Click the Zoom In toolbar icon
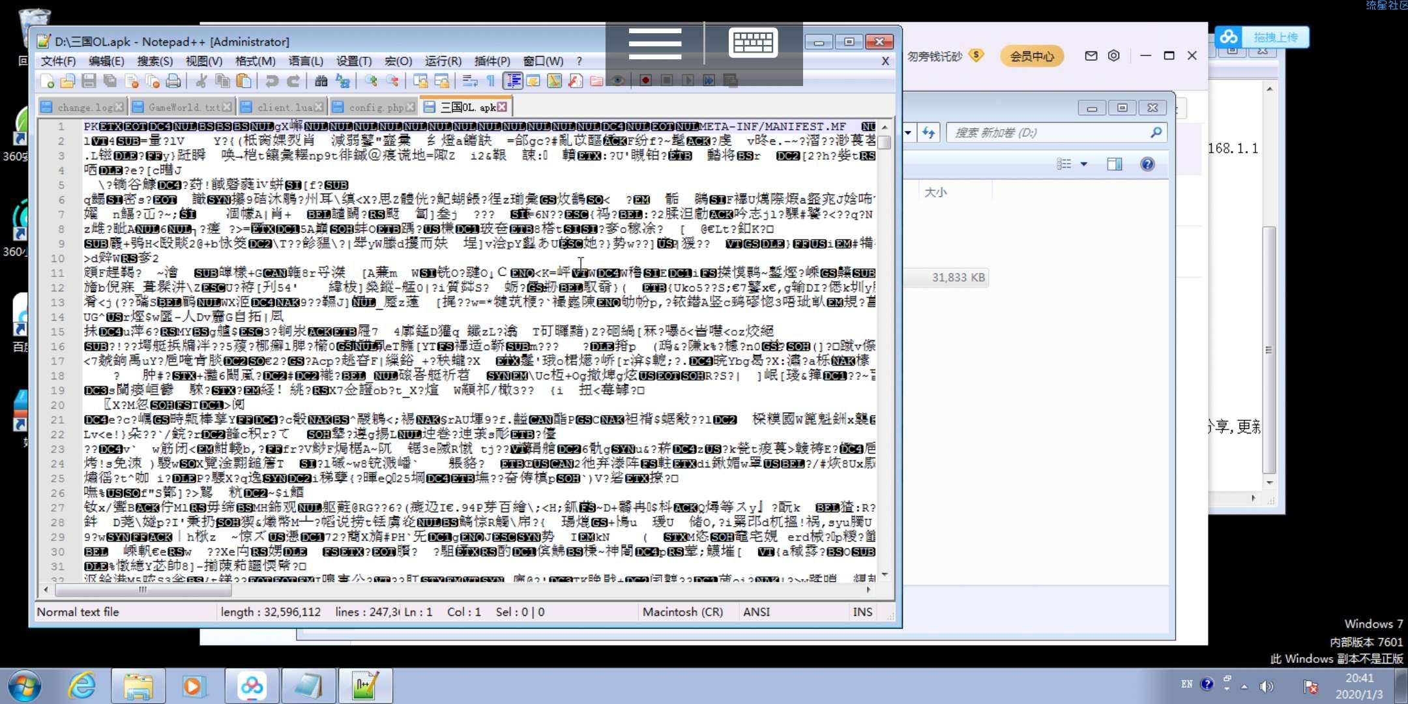 [x=371, y=81]
